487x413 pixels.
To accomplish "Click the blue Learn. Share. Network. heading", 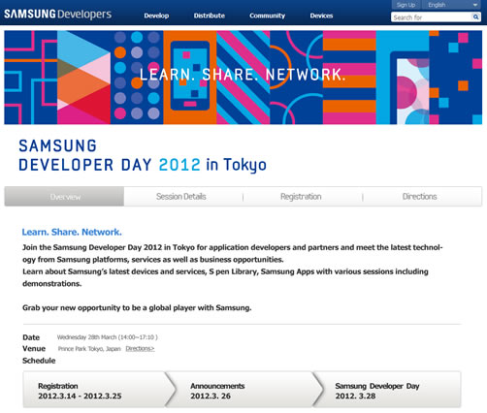I will click(x=72, y=232).
